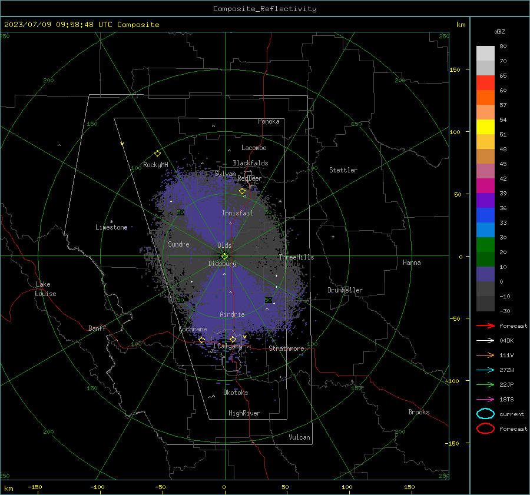Click the green 22JP arrow in legend
Viewport: 530px width, 495px height.
click(486, 384)
